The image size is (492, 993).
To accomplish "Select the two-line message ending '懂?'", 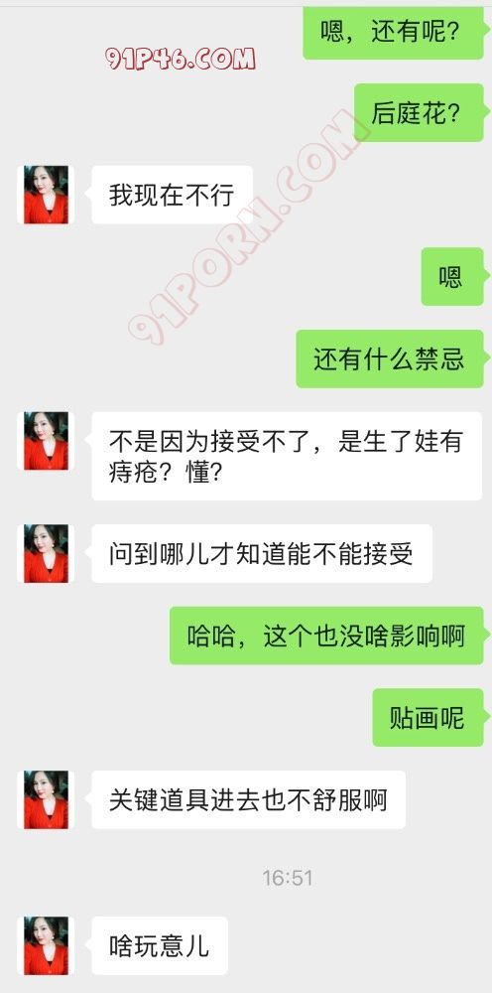I will pos(287,456).
